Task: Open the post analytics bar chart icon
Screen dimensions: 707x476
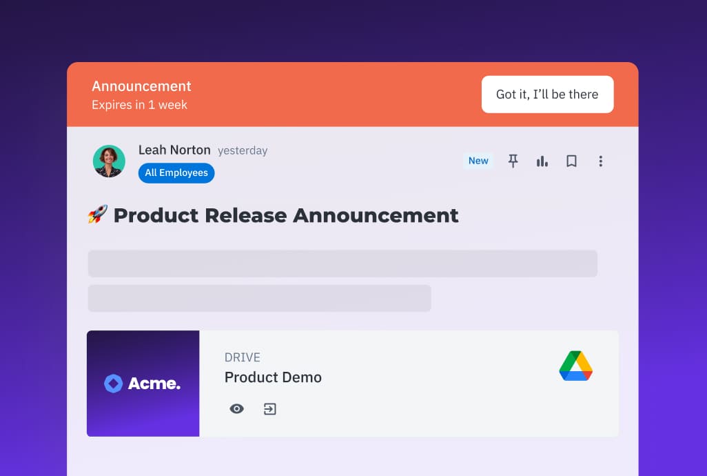Action: coord(542,161)
